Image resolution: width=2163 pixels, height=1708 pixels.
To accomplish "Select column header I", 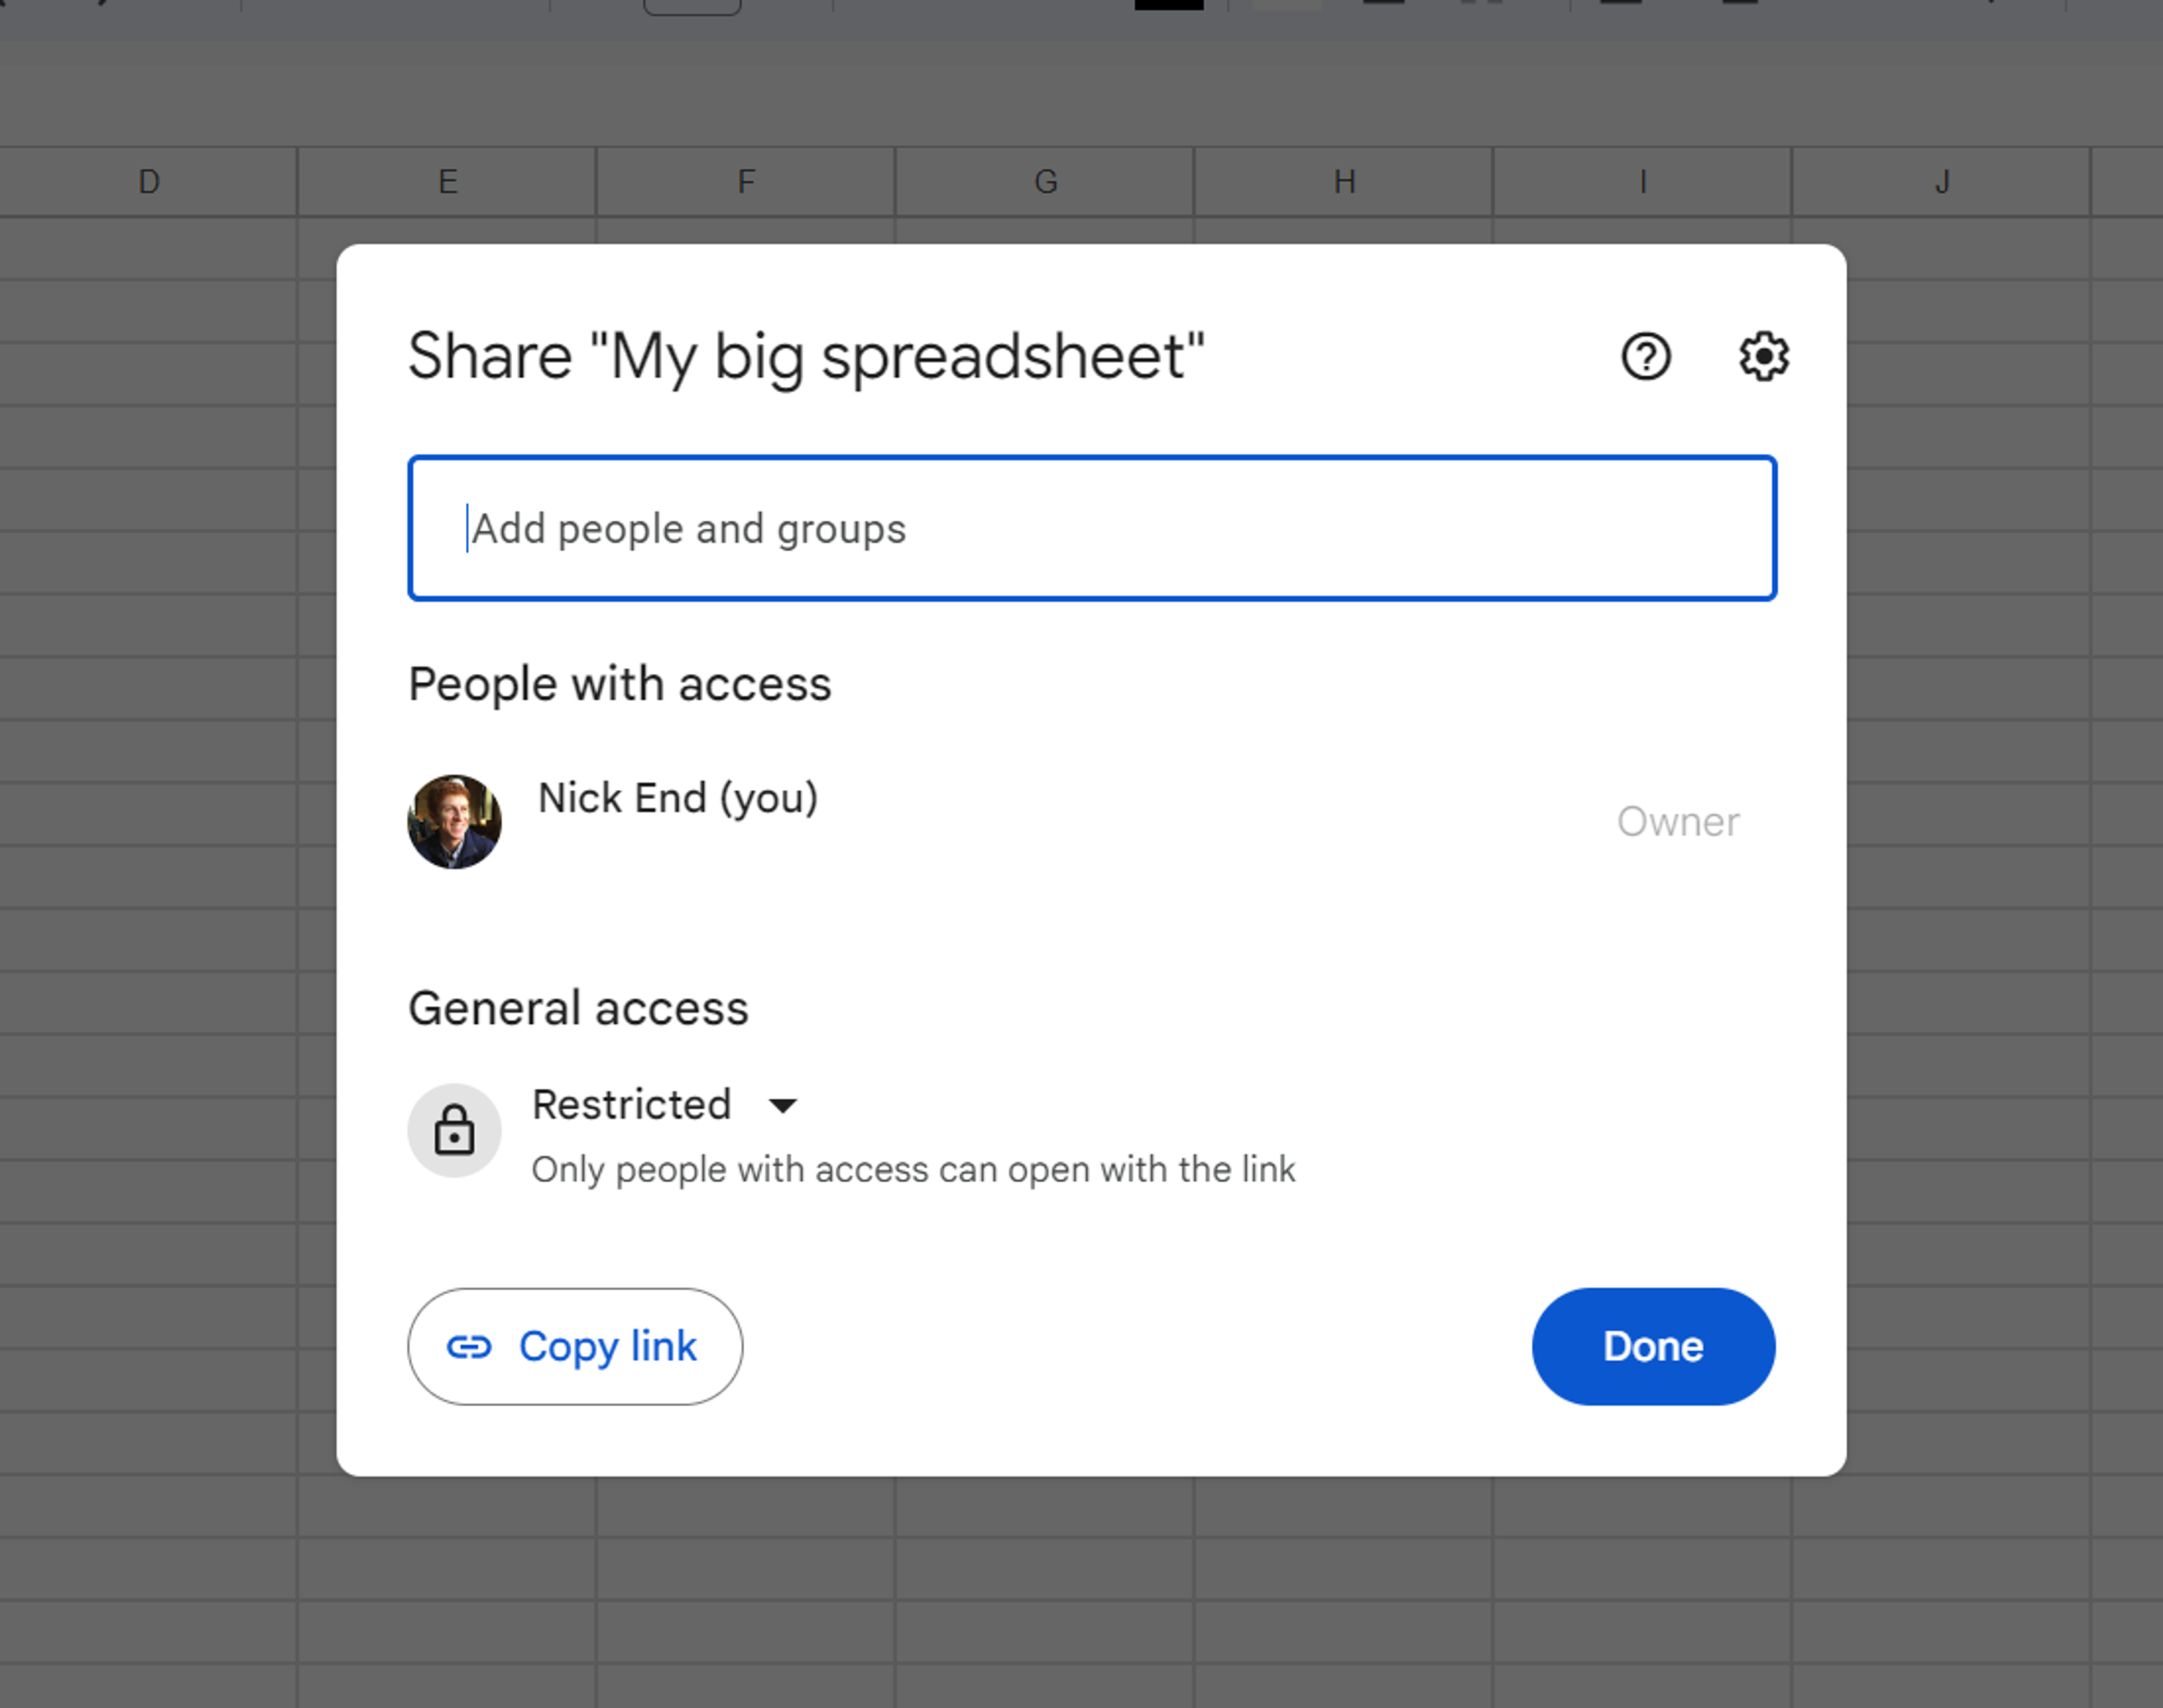I will (x=1641, y=181).
